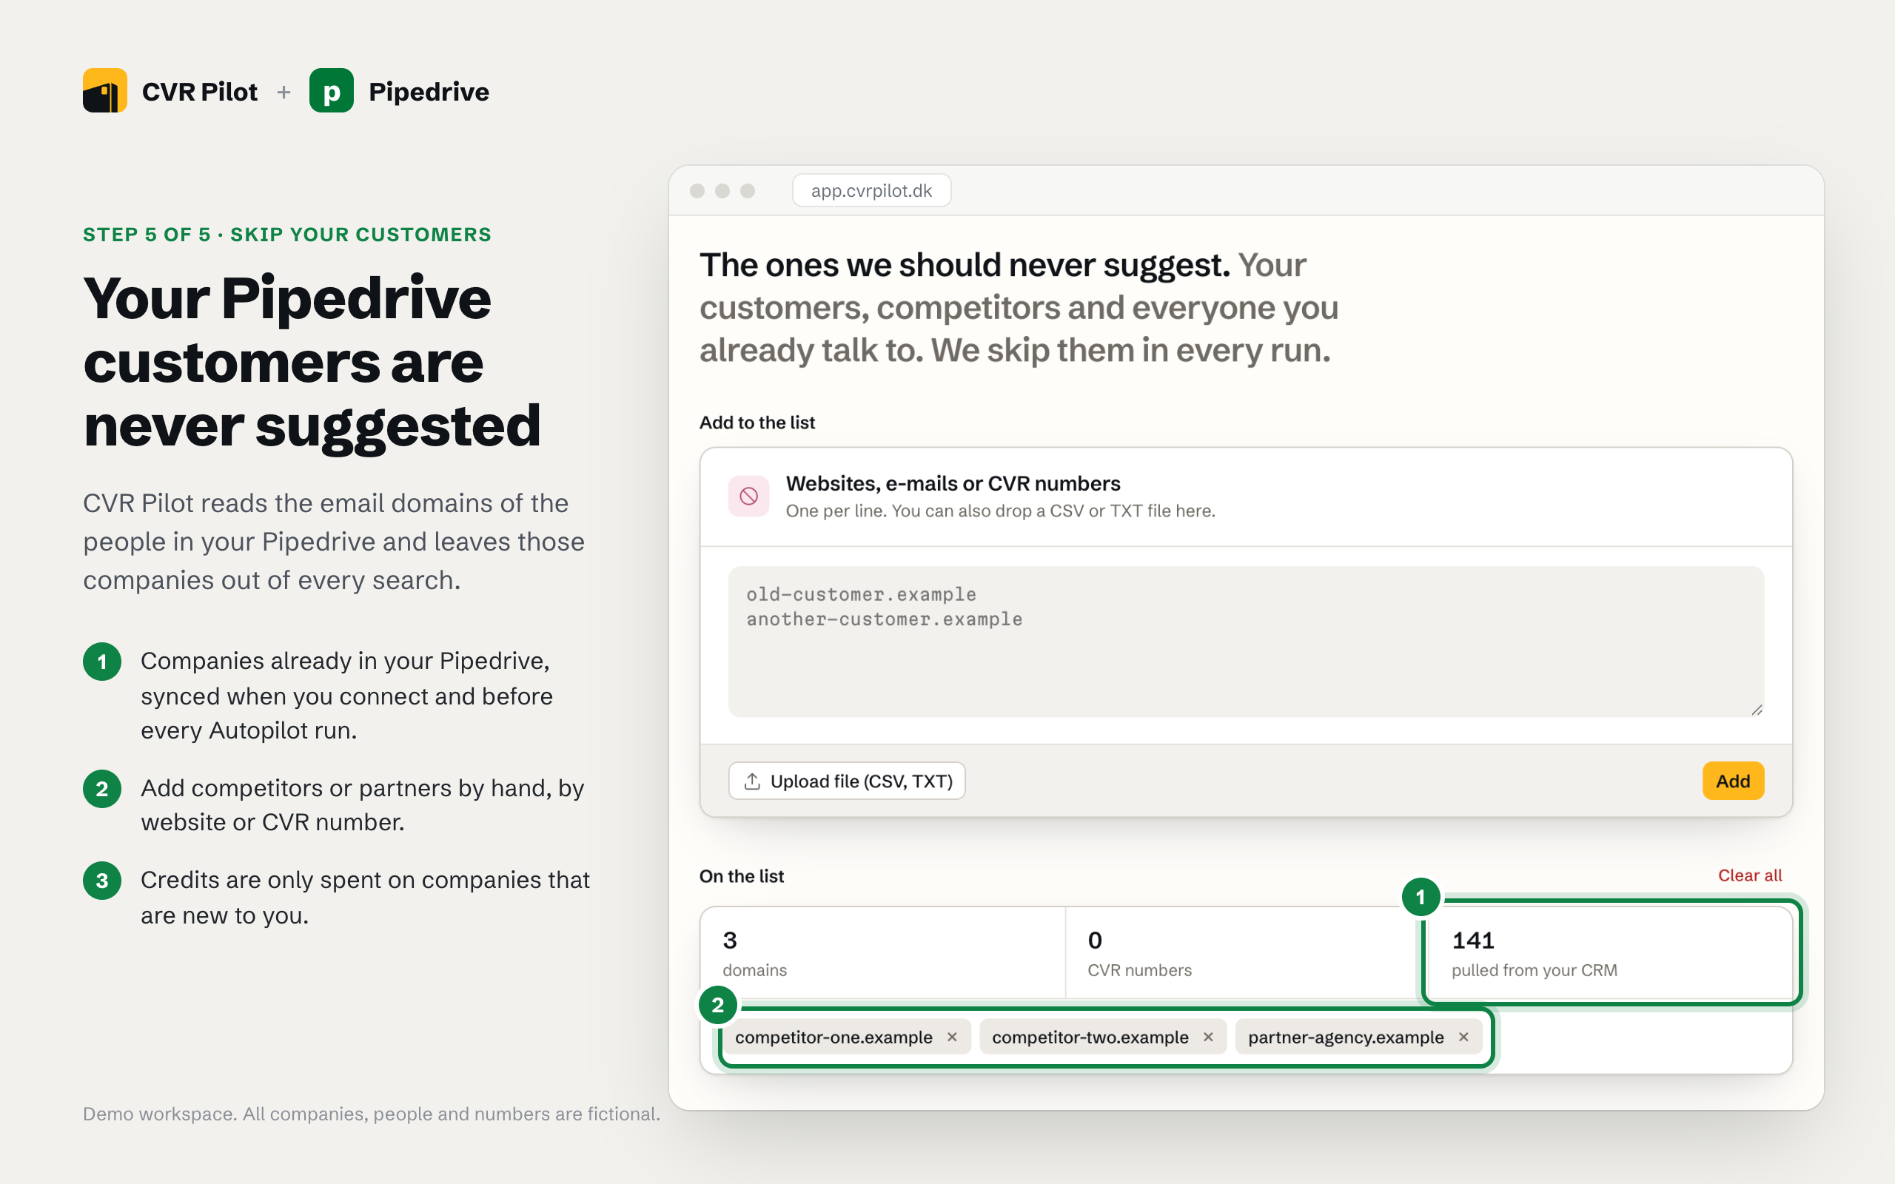Focus the domains textarea with old-customer.example

coord(1245,642)
